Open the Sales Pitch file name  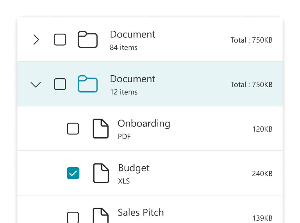coord(141,213)
